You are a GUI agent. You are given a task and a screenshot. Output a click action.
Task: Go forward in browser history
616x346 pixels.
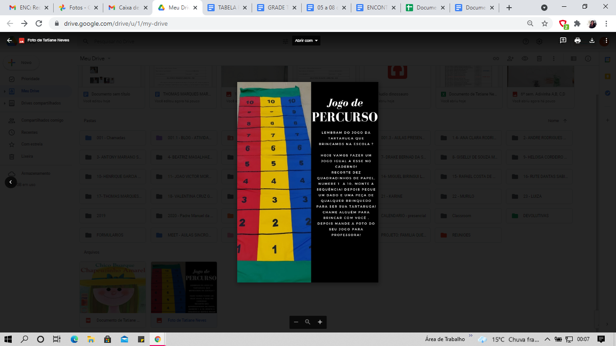[24, 23]
